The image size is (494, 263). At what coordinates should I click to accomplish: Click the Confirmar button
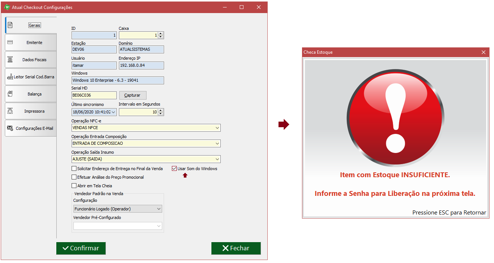pyautogui.click(x=81, y=248)
